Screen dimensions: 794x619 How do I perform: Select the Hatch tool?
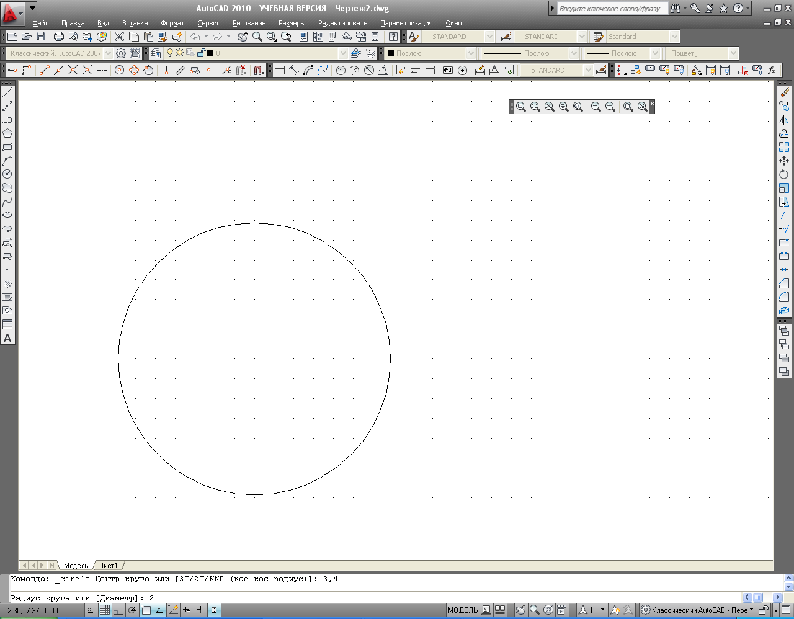[x=7, y=283]
